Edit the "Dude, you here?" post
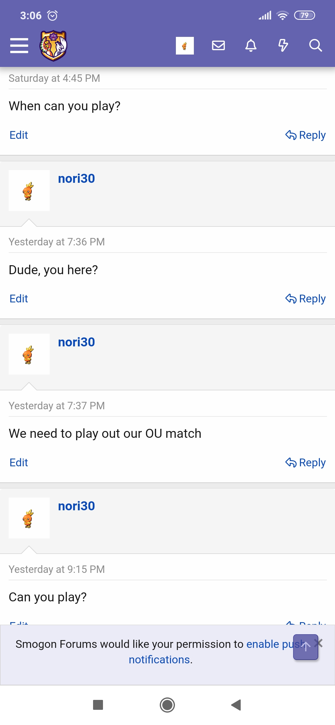 (19, 299)
